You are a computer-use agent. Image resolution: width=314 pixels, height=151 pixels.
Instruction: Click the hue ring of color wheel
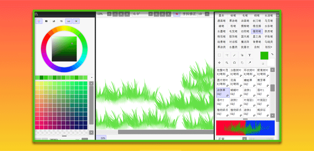click(64, 49)
